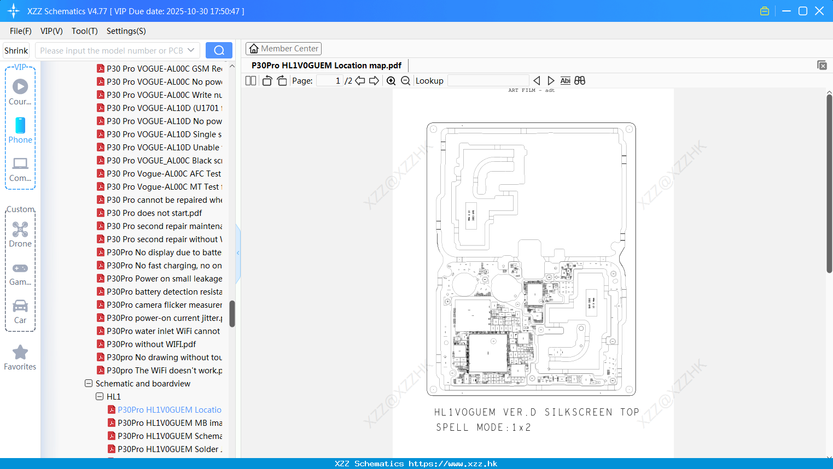Open P30Pro Power on small leakage file

[x=159, y=278]
